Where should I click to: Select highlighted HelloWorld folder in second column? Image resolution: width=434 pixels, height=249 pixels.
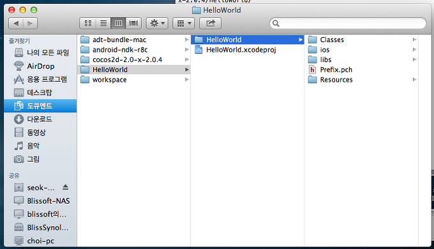[248, 40]
